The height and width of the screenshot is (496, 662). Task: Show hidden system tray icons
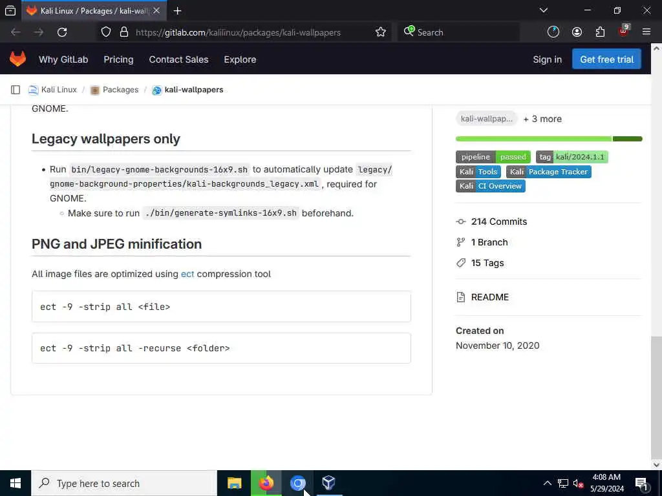[547, 483]
